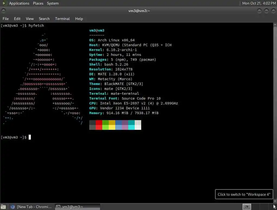Click the light purple swatch in bottom palette row
The height and width of the screenshot is (210, 277).
pyautogui.click(x=125, y=127)
